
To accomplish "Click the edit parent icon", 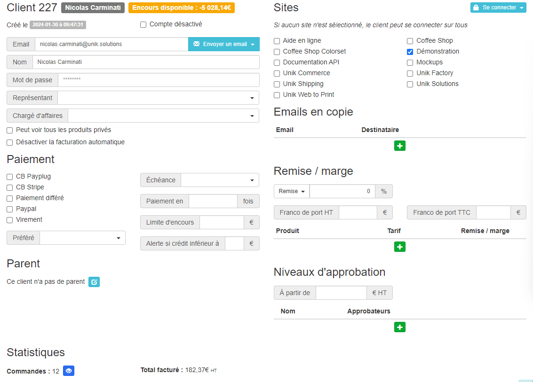I will click(x=94, y=282).
